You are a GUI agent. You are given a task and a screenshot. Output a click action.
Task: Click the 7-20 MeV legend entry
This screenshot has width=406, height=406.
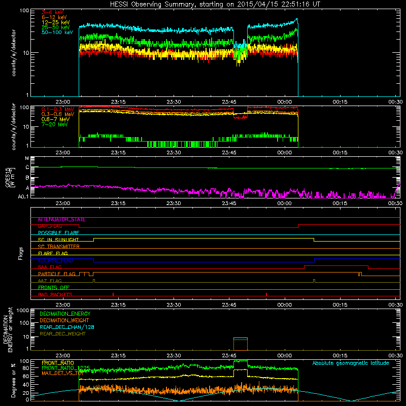point(55,124)
